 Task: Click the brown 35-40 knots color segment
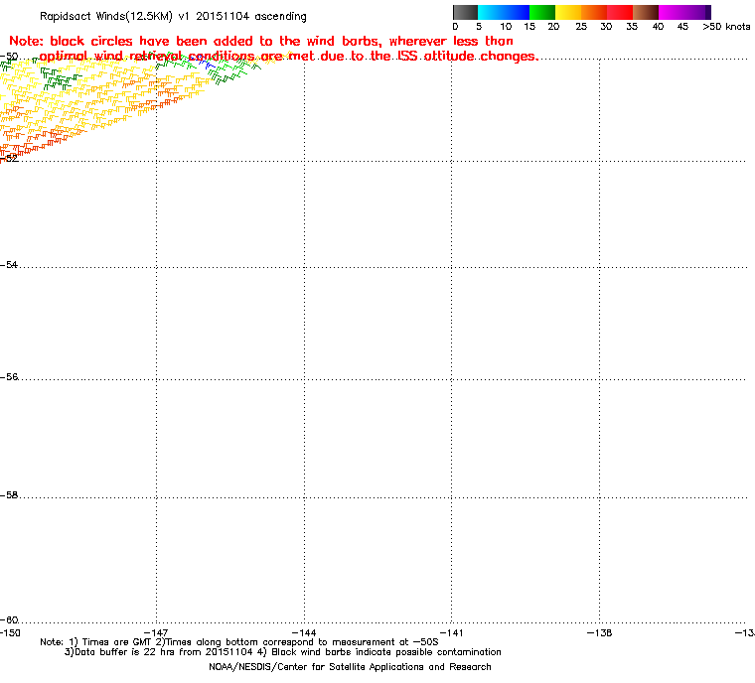pyautogui.click(x=646, y=12)
